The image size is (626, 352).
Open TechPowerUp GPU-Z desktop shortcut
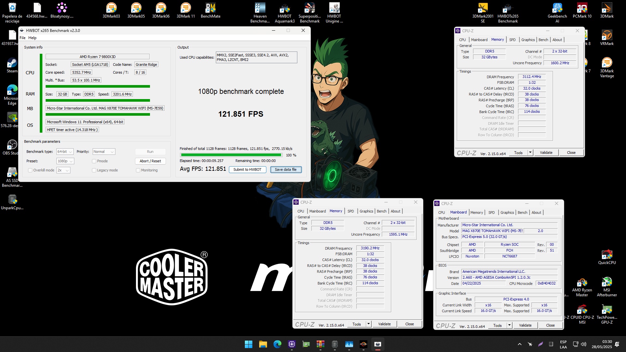607,314
